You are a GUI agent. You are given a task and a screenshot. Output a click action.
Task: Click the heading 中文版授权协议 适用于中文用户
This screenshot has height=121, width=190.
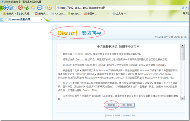(x=118, y=47)
